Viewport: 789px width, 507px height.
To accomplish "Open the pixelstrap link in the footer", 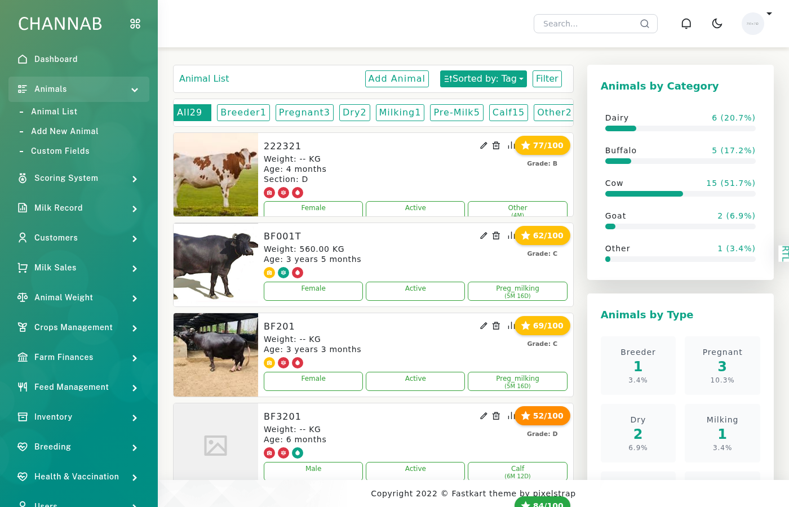I will tap(555, 493).
